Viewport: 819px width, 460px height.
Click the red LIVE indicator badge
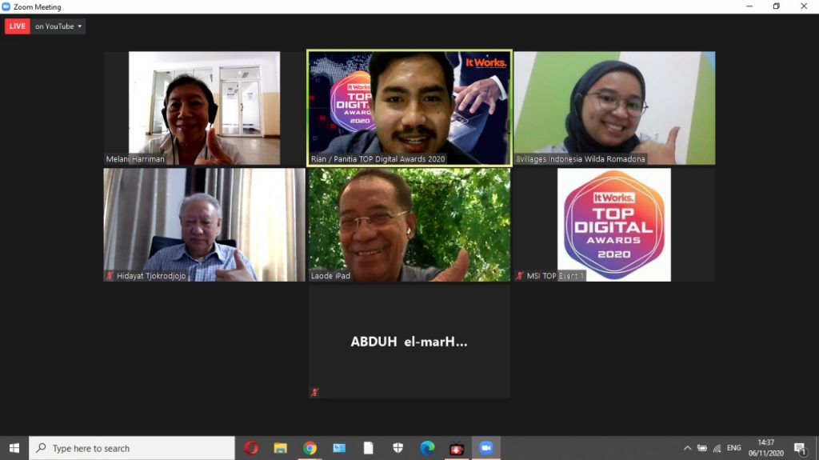[17, 26]
